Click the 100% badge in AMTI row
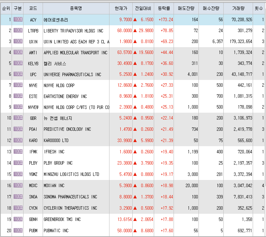266x237 pixels. [18, 52]
